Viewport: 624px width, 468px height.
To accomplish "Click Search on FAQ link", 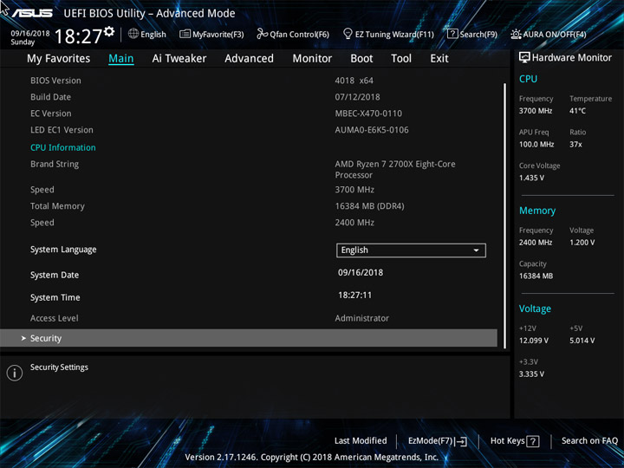I will tap(589, 441).
